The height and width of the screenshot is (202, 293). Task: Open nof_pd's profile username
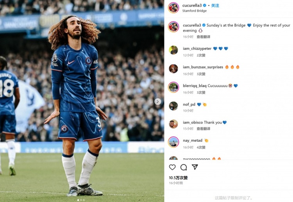(x=189, y=104)
